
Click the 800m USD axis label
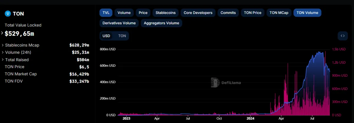[107, 49]
